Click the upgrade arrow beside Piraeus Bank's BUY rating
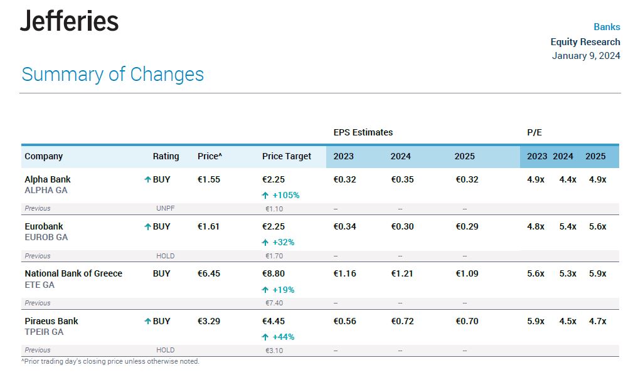 click(147, 322)
